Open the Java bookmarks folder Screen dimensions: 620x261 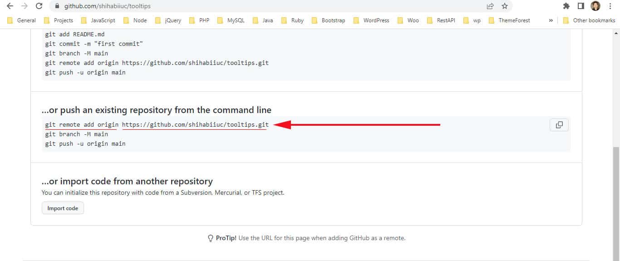point(263,20)
